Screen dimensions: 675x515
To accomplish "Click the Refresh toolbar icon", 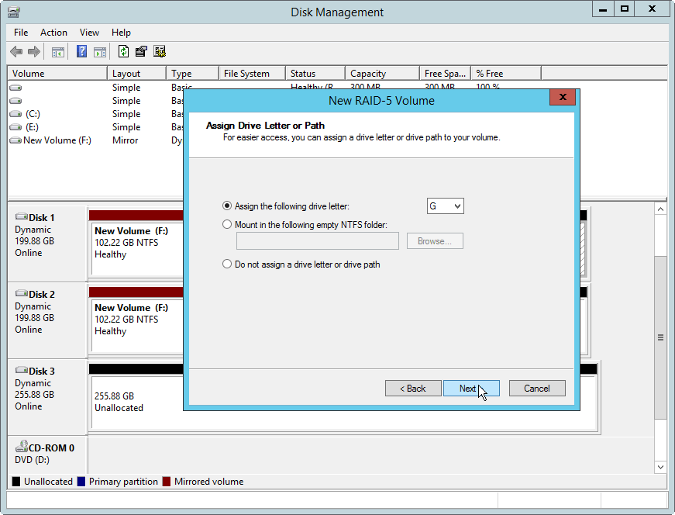I will click(123, 52).
